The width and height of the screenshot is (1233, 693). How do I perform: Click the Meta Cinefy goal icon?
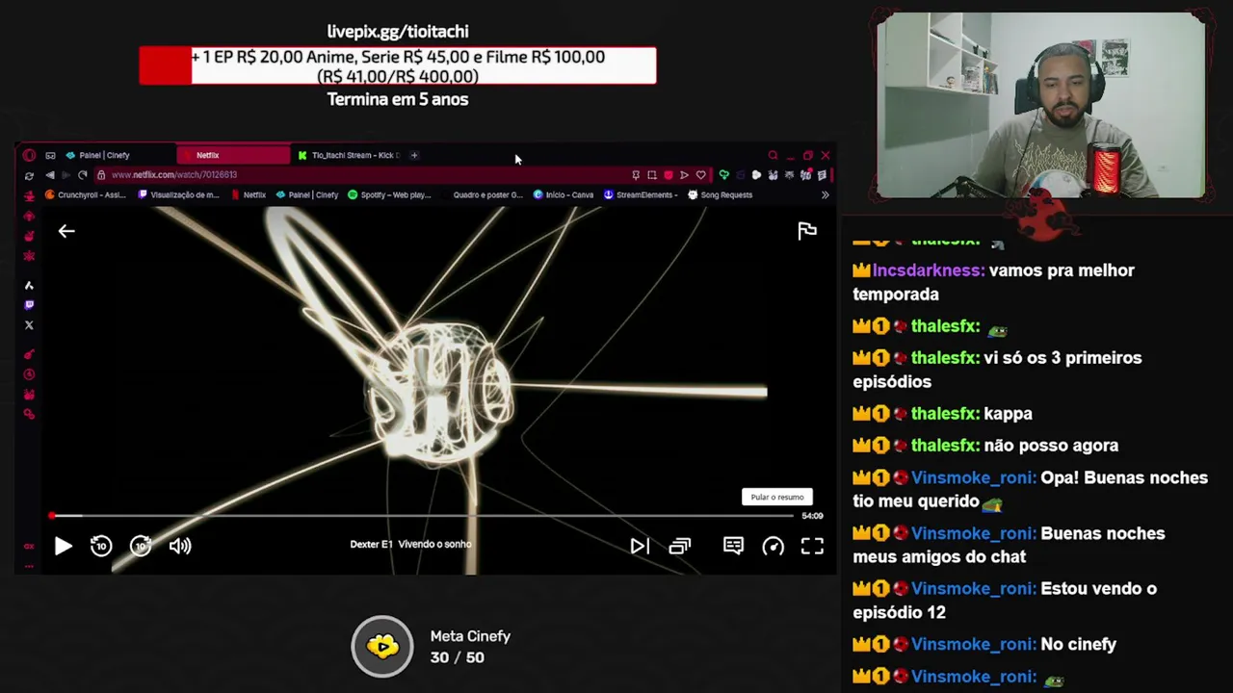(x=382, y=647)
